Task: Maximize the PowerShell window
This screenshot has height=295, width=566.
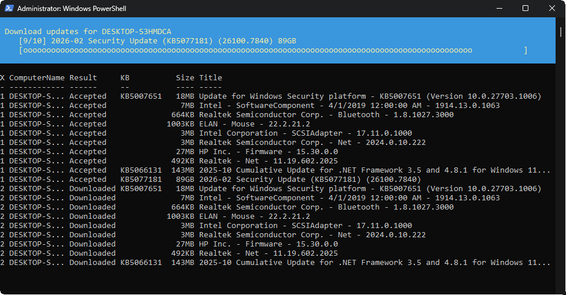Action: pyautogui.click(x=525, y=9)
